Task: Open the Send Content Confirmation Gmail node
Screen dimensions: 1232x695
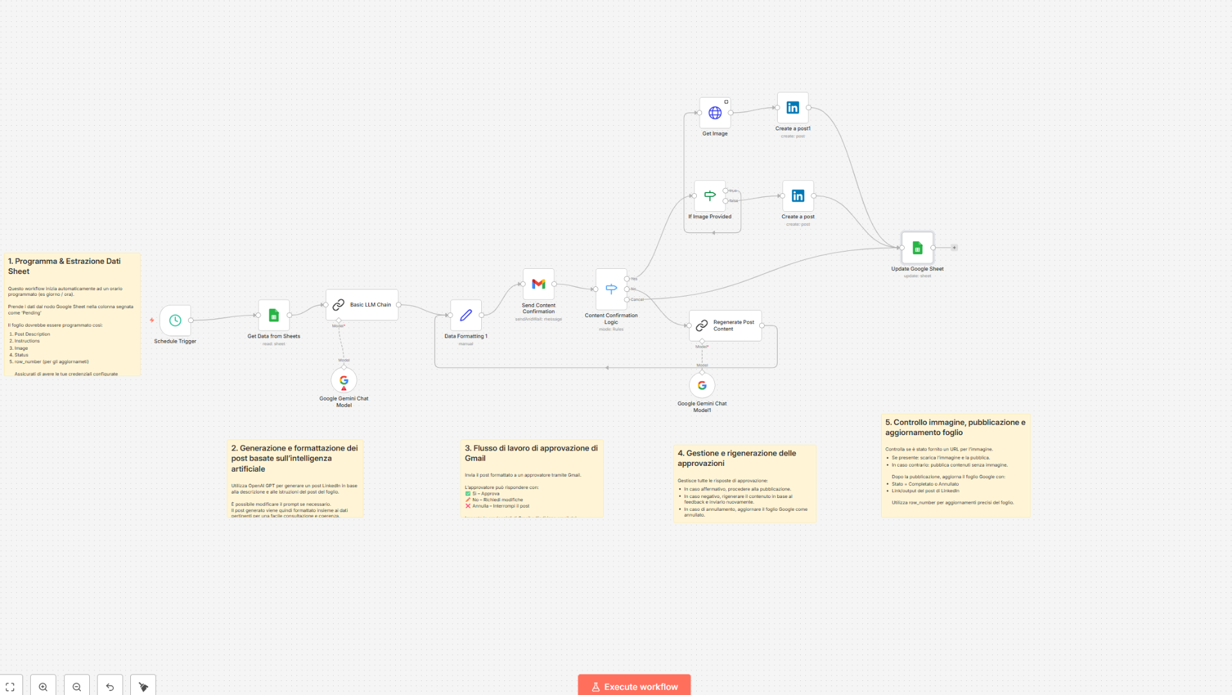Action: pos(538,284)
